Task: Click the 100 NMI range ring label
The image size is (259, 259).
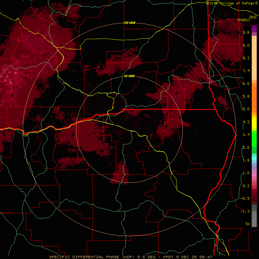Action: pos(129,23)
